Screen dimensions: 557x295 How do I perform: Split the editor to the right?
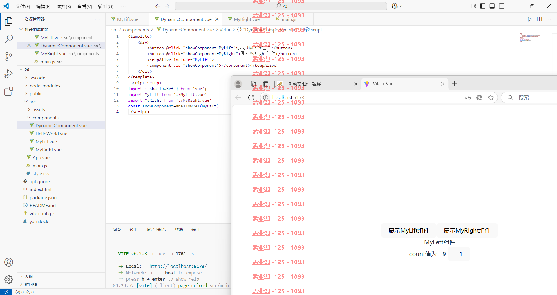coord(539,19)
